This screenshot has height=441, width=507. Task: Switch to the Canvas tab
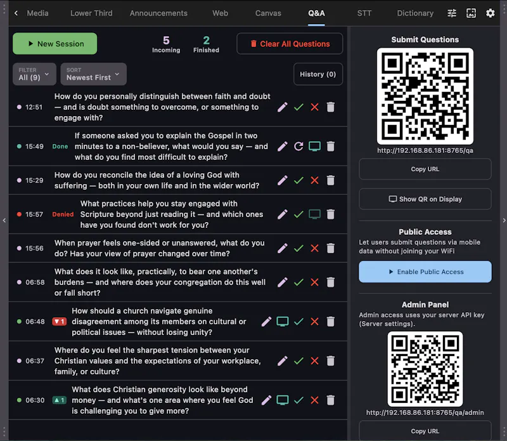coord(268,13)
